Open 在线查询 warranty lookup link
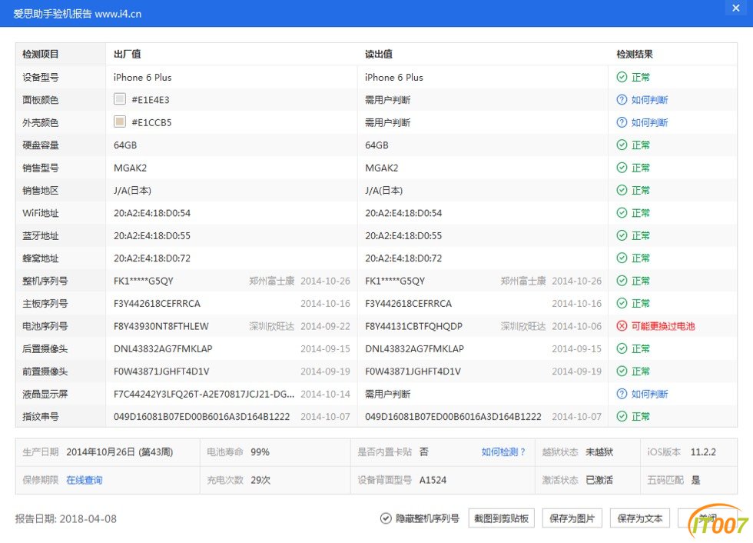Image resolution: width=753 pixels, height=543 pixels. click(x=85, y=480)
